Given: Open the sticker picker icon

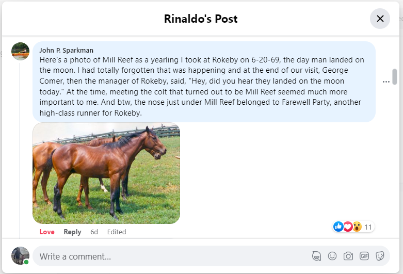Looking at the screenshot, I should [x=380, y=256].
